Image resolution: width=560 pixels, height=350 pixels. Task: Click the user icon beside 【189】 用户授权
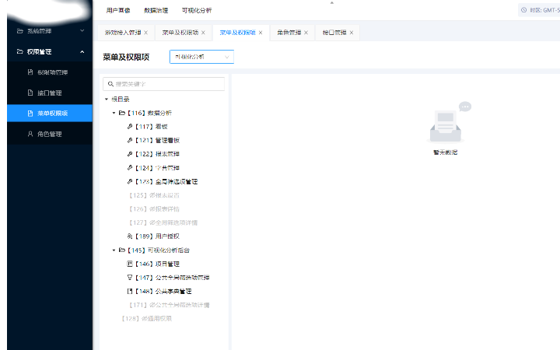(130, 236)
